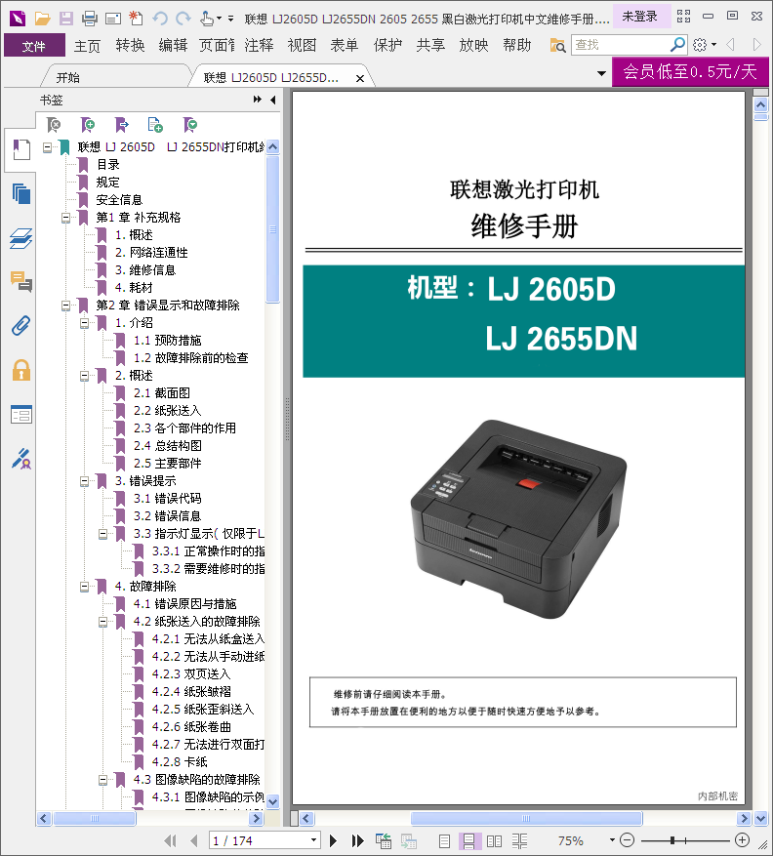Open the 帮助 ribbon tab
This screenshot has height=856, width=773.
(517, 45)
